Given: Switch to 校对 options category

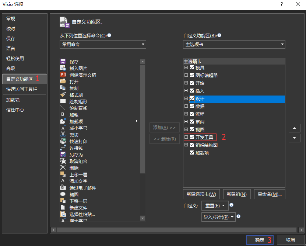Looking at the screenshot, I should click(24, 29).
